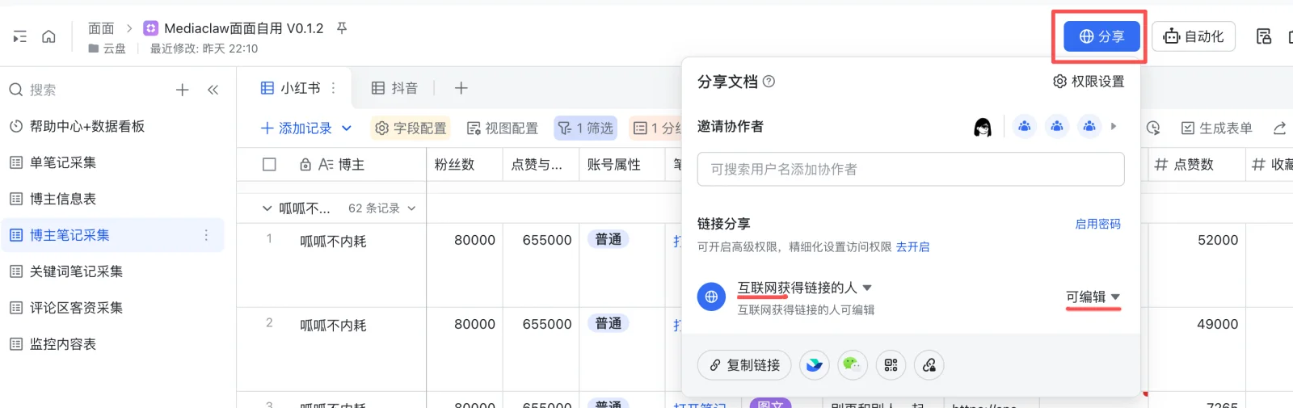
Task: Click the 面面 breadcrumb
Action: 101,28
